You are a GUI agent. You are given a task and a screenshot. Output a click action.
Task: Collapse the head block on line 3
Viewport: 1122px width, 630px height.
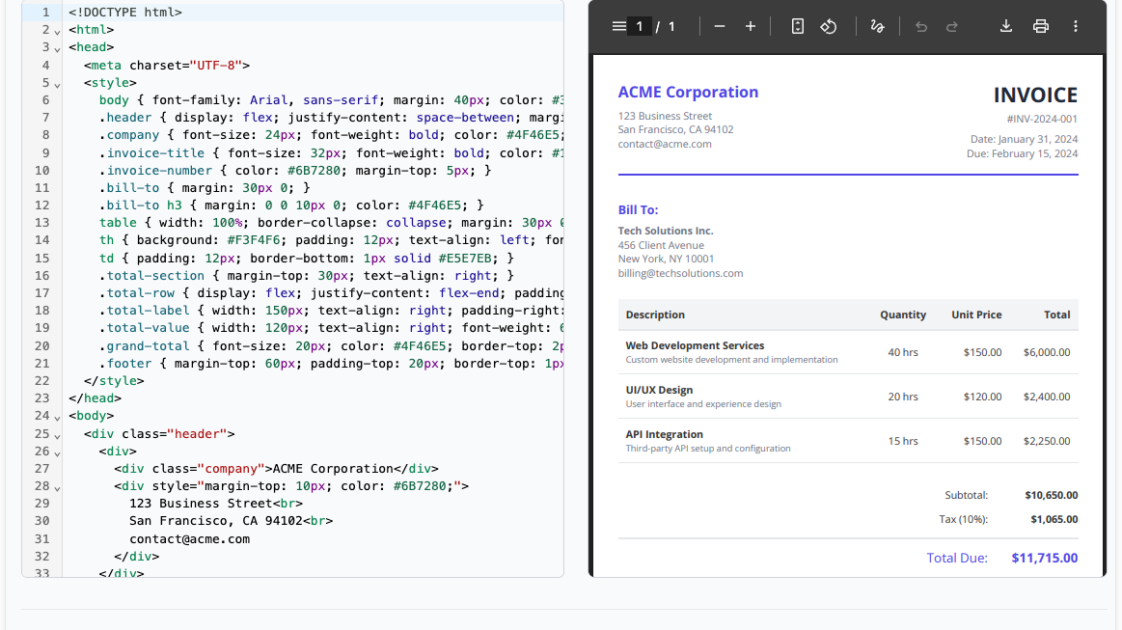pos(58,48)
